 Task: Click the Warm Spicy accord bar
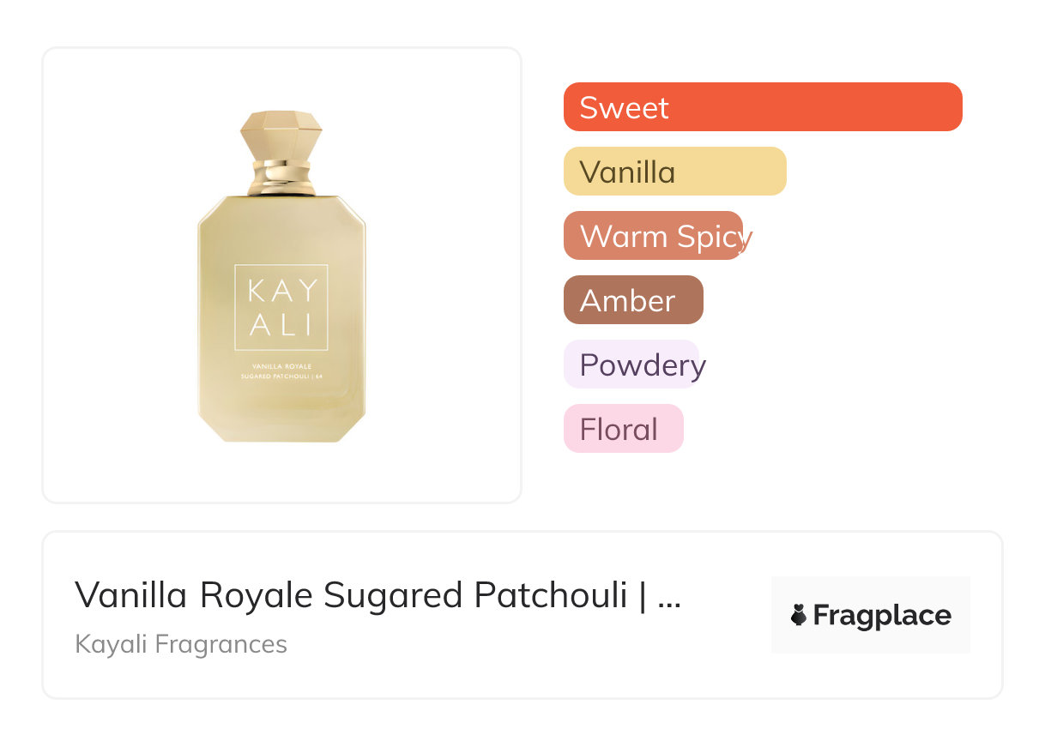click(x=654, y=236)
